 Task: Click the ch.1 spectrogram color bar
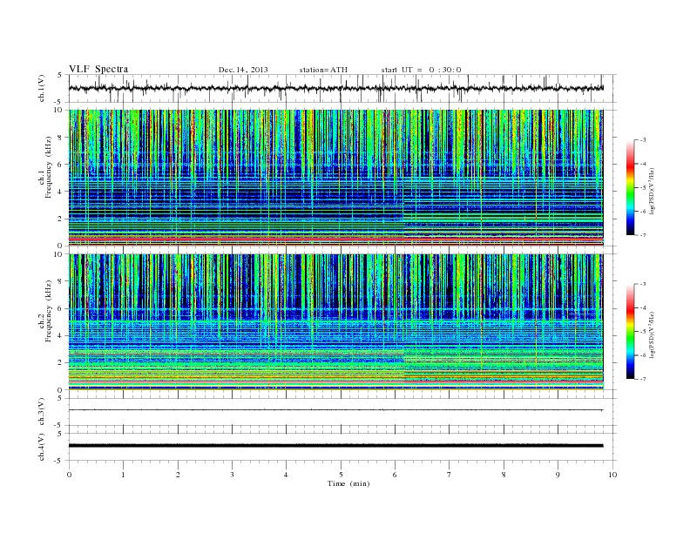(x=630, y=187)
